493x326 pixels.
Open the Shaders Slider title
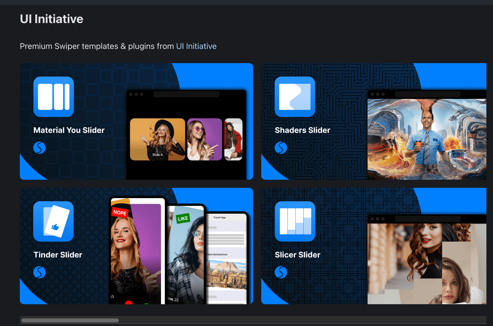point(302,130)
